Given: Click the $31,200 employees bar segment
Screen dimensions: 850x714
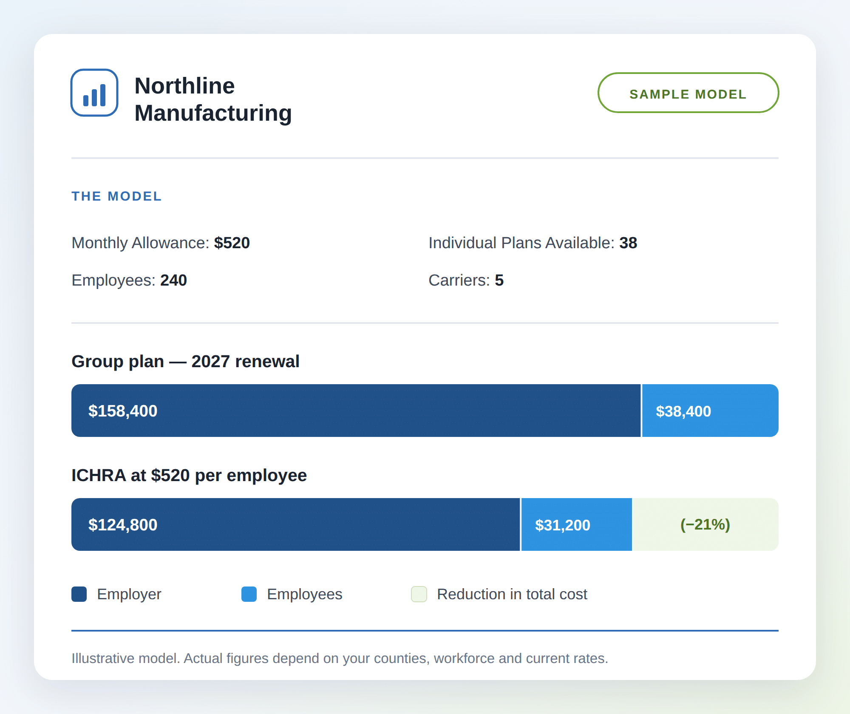Looking at the screenshot, I should click(577, 524).
